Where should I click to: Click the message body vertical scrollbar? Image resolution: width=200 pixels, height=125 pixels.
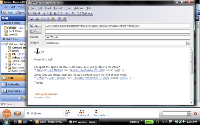point(191,62)
